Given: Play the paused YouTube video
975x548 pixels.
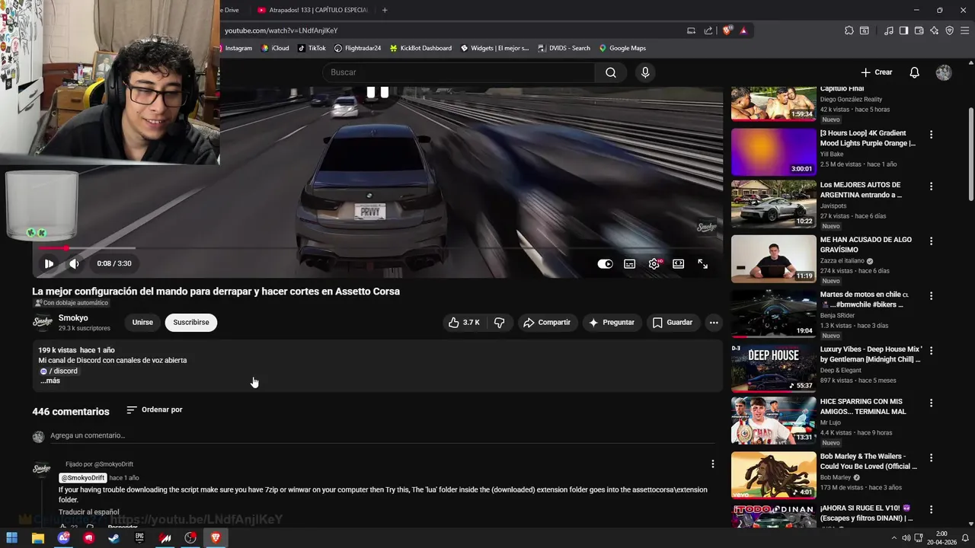Looking at the screenshot, I should tap(49, 263).
